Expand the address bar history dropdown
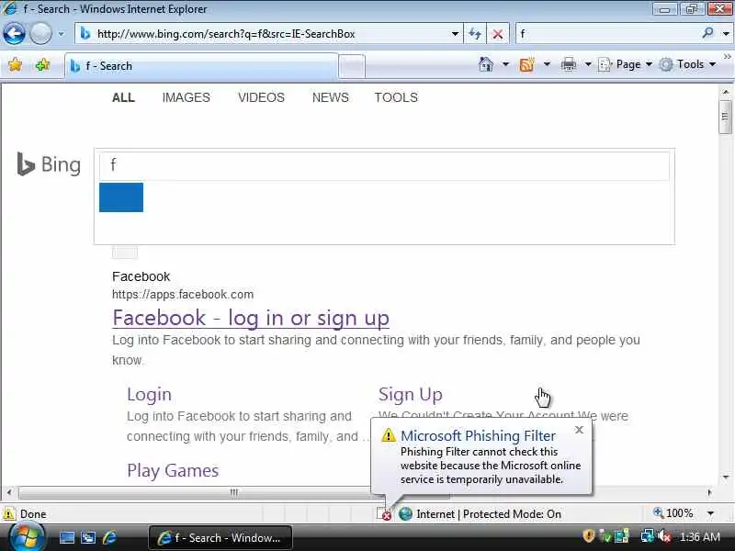The height and width of the screenshot is (551, 735). (x=455, y=34)
